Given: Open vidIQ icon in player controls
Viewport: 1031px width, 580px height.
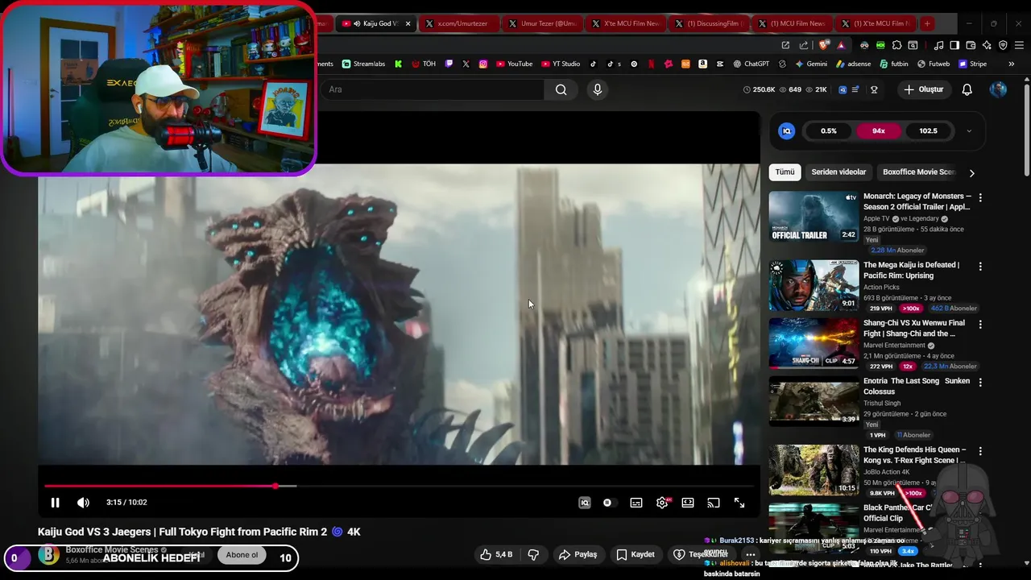Looking at the screenshot, I should click(x=585, y=503).
